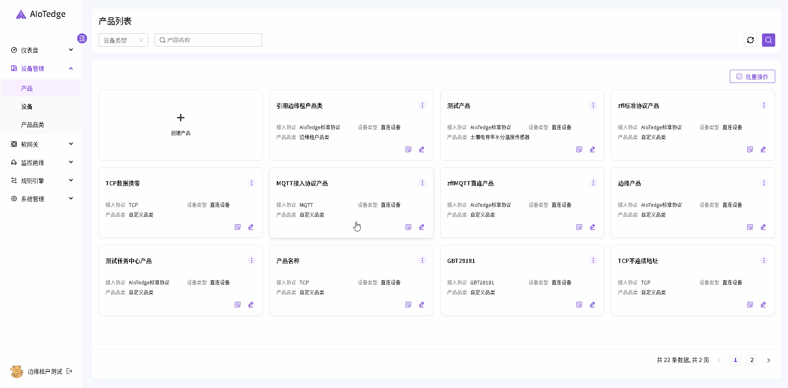Click the 创建产品 plus card

181,125
